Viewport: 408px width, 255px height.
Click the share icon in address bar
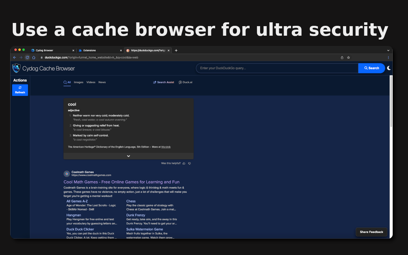(x=342, y=58)
